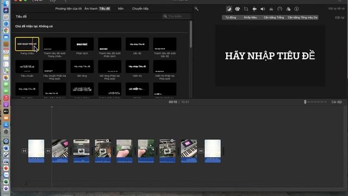This screenshot has height=196, width=348.
Task: Click Chủ đề Hiện tại: Không có label
Action: (34, 26)
